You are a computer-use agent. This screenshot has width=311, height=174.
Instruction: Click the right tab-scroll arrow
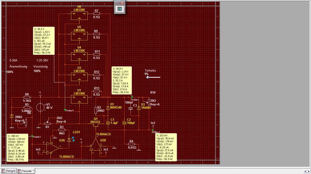[309, 171]
